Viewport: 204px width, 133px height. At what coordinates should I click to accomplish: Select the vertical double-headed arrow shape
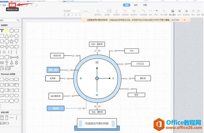pyautogui.click(x=16, y=63)
